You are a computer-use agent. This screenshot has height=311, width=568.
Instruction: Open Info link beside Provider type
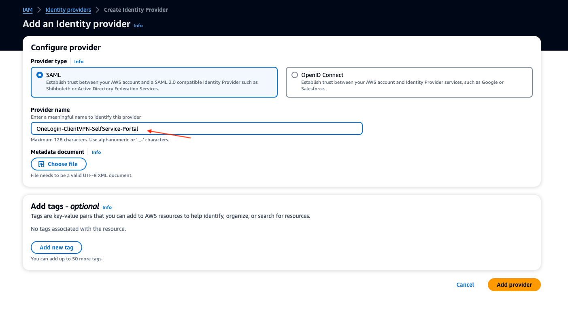[x=79, y=62]
